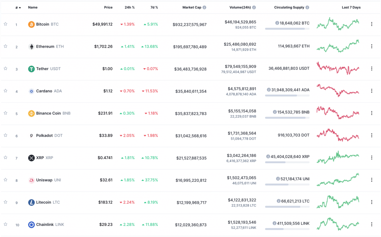Open the more options menu for XRP
Viewport: 381px width, 237px height.
point(371,158)
